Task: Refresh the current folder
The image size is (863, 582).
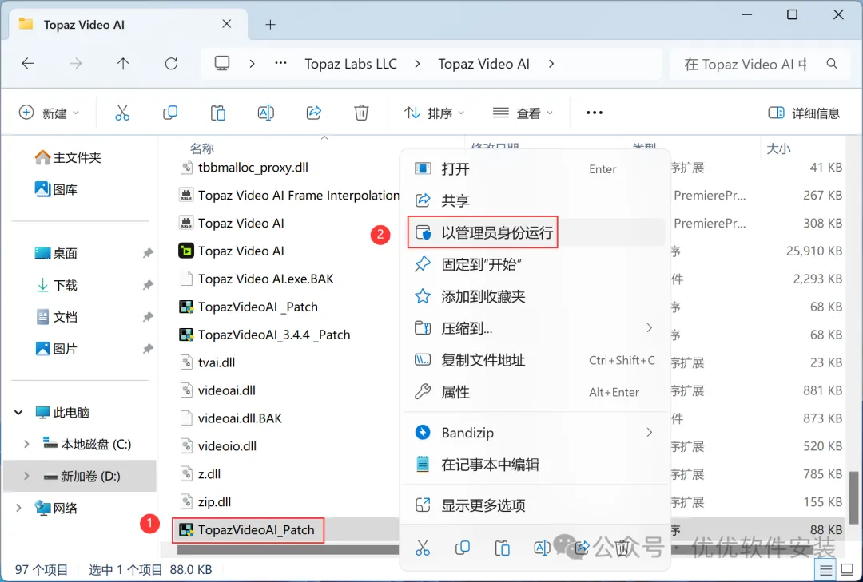Action: coord(171,64)
